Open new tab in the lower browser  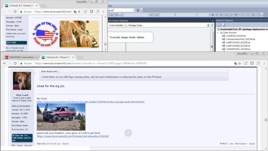[x=80, y=57]
